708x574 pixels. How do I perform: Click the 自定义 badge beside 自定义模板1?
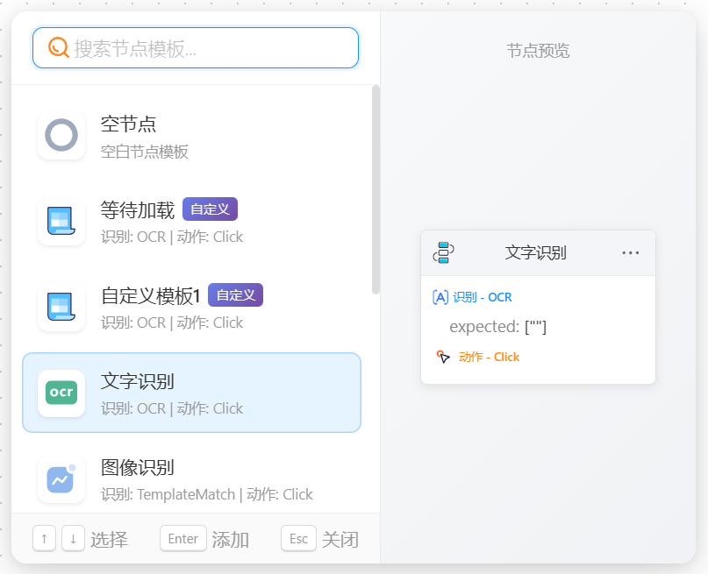tap(235, 295)
